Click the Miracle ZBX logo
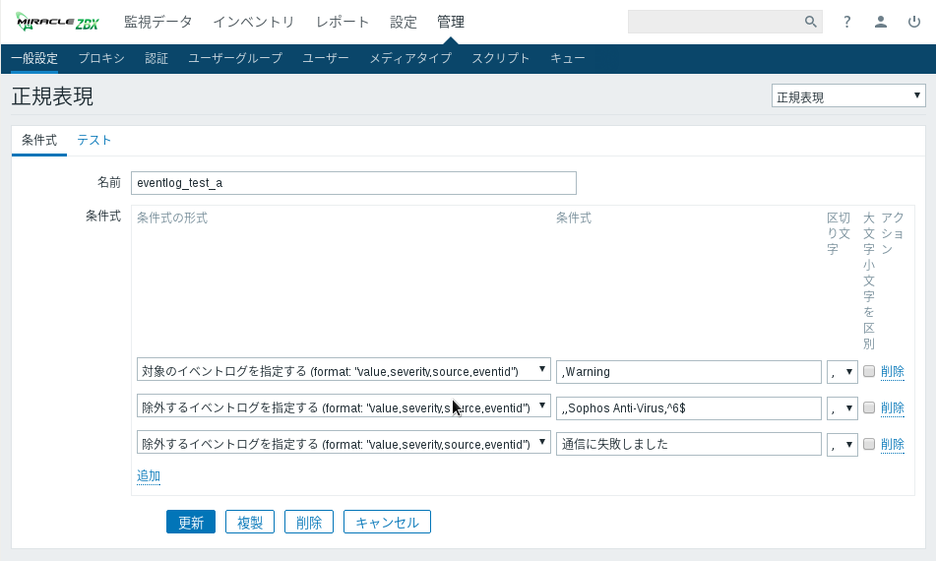Viewport: 936px width, 561px height. click(x=57, y=22)
